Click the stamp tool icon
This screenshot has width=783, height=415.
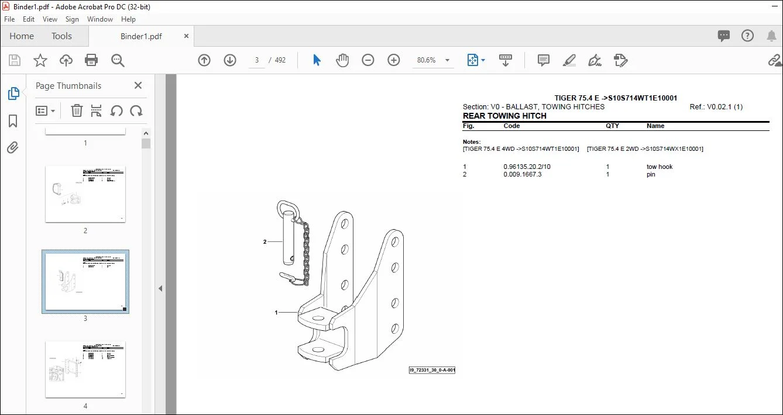pyautogui.click(x=621, y=60)
